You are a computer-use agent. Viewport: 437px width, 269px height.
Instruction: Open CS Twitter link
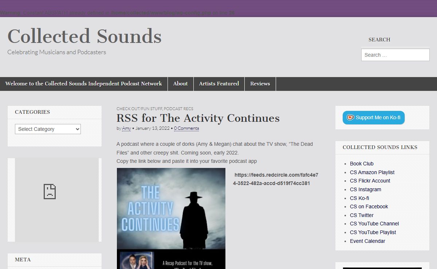pos(362,215)
